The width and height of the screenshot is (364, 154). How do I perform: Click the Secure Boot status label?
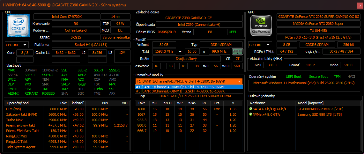[x=318, y=77]
